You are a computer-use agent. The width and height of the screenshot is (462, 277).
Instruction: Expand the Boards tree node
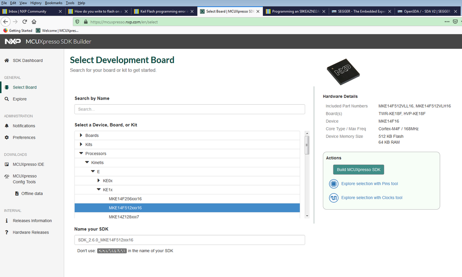[x=81, y=135]
